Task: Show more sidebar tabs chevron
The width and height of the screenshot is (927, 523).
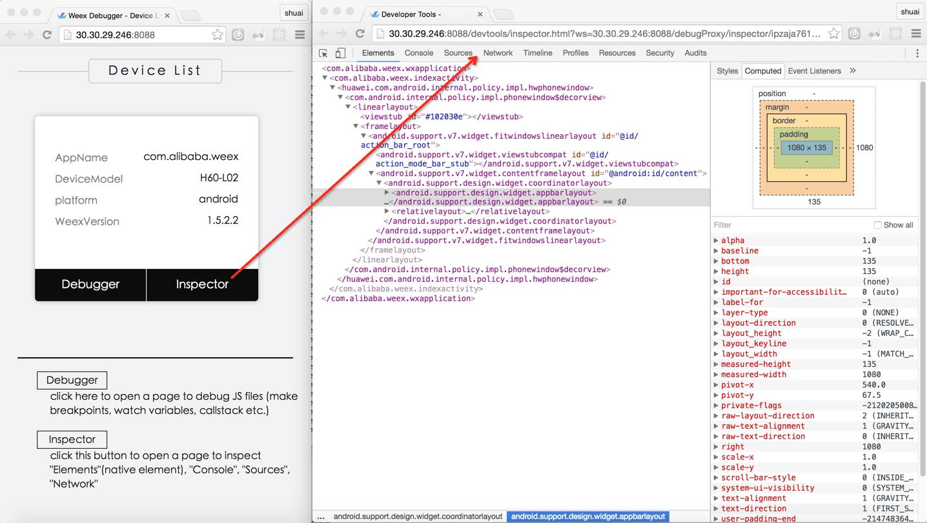Action: pos(853,70)
